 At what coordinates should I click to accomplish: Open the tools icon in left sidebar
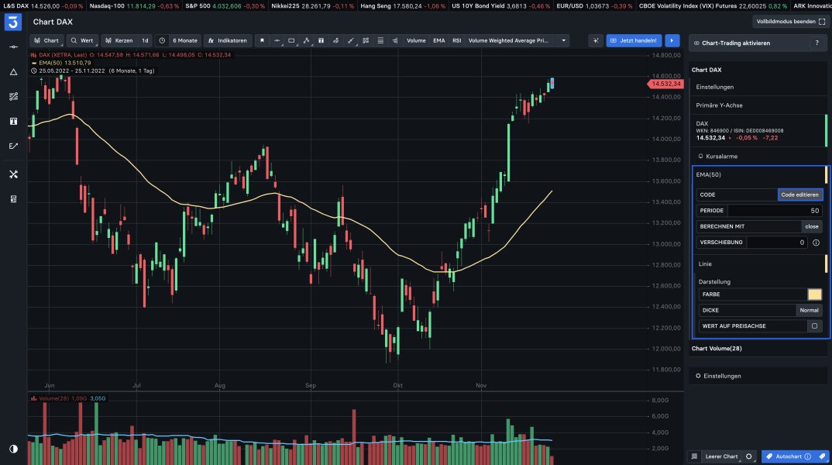[13, 174]
